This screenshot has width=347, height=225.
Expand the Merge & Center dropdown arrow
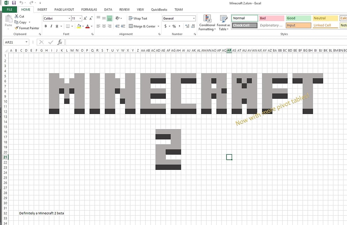pos(158,26)
